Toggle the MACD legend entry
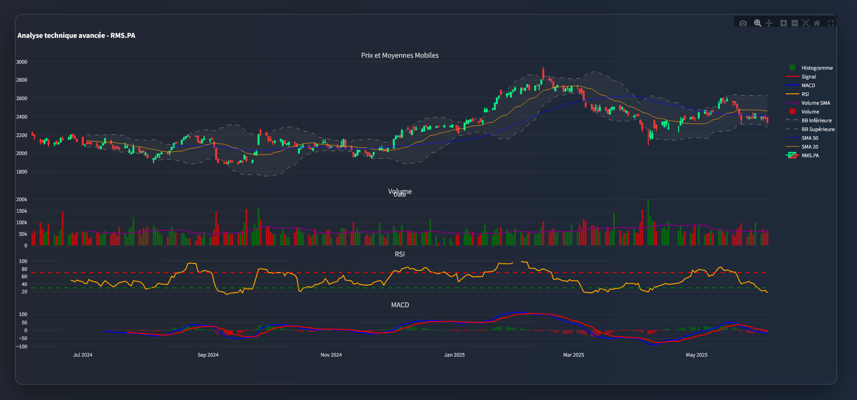857x400 pixels. point(808,85)
